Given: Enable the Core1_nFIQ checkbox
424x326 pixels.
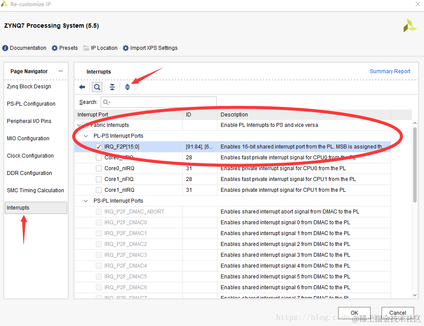Looking at the screenshot, I should 99,179.
